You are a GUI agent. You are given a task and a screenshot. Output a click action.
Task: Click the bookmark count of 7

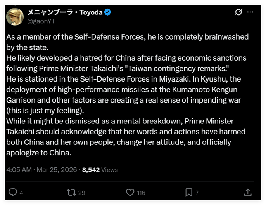point(197,193)
